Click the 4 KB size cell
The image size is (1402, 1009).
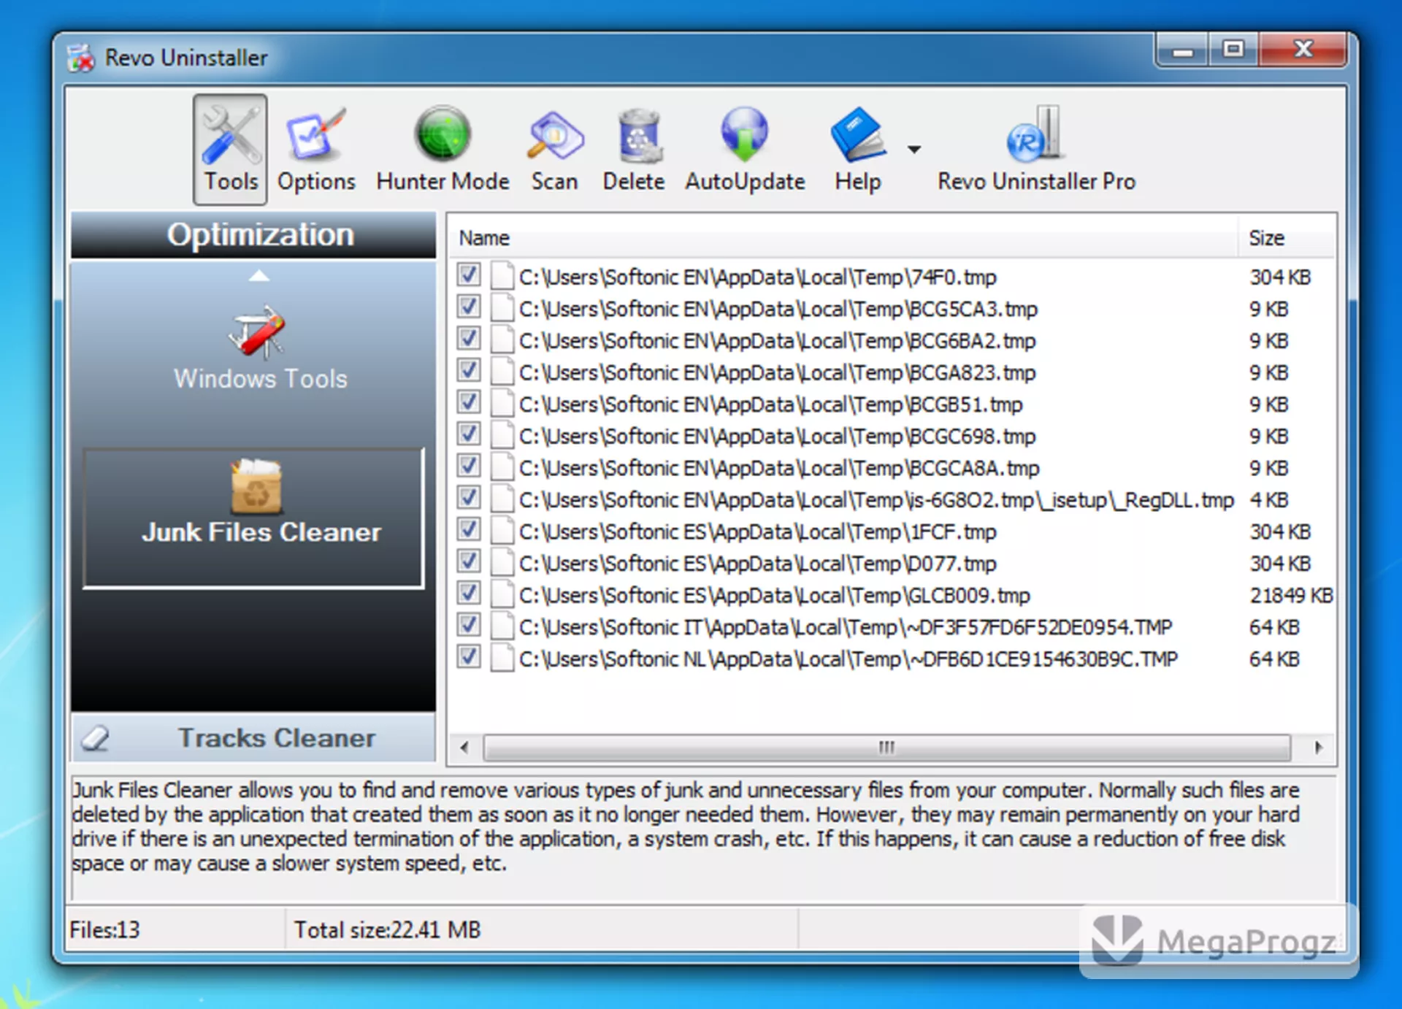point(1268,500)
